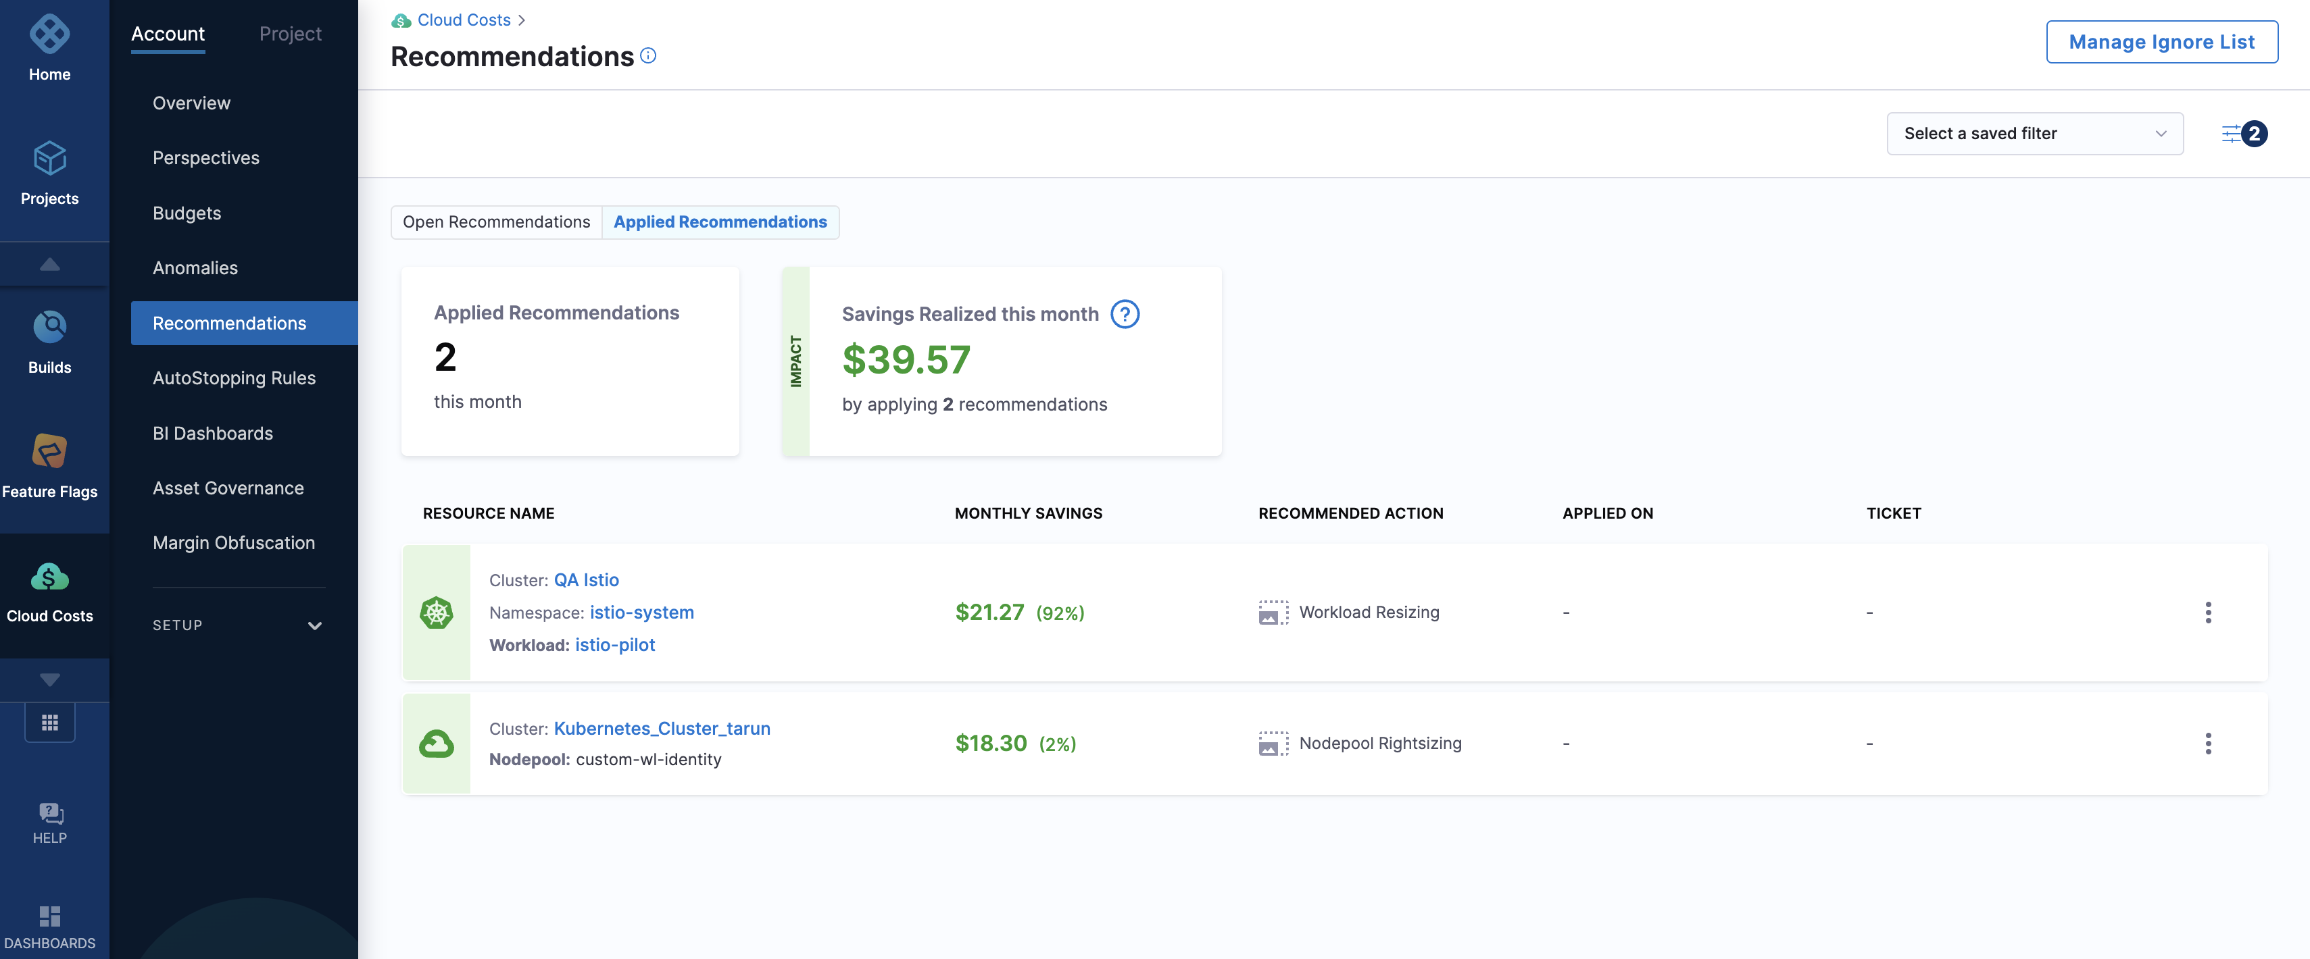This screenshot has width=2310, height=959.
Task: Switch to Project scope tab
Action: (x=290, y=34)
